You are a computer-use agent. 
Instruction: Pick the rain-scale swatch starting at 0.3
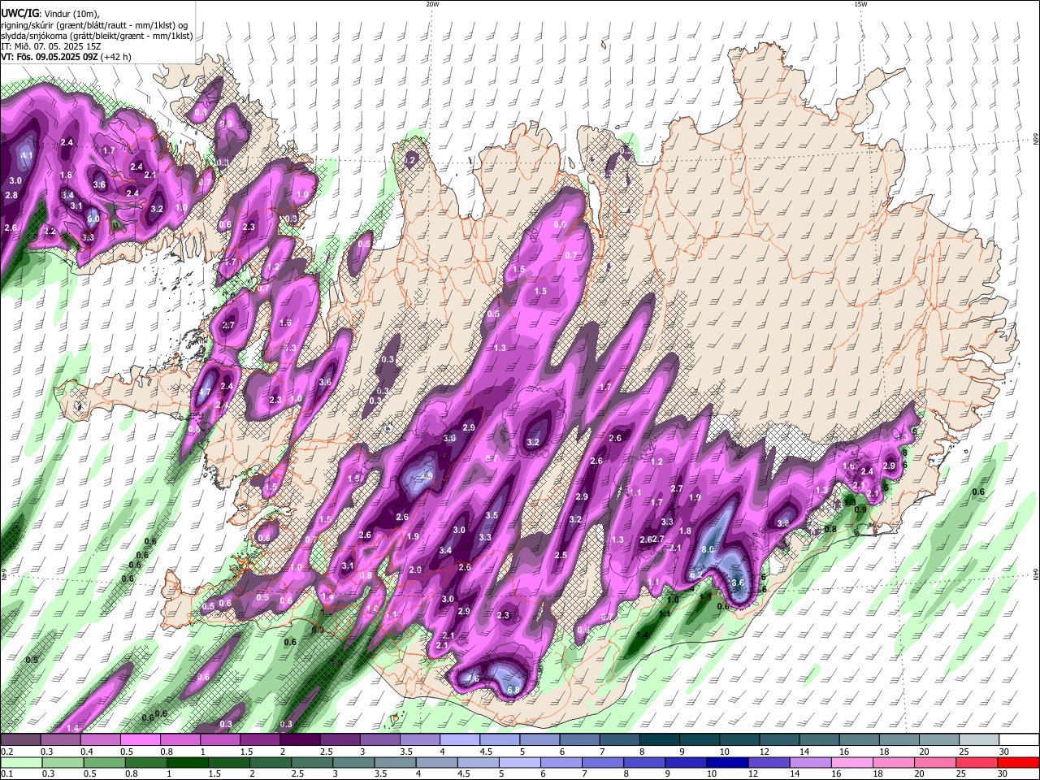tap(63, 763)
